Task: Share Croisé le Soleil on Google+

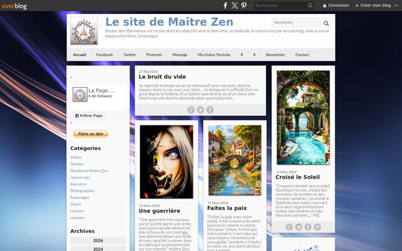Action: pyautogui.click(x=289, y=227)
